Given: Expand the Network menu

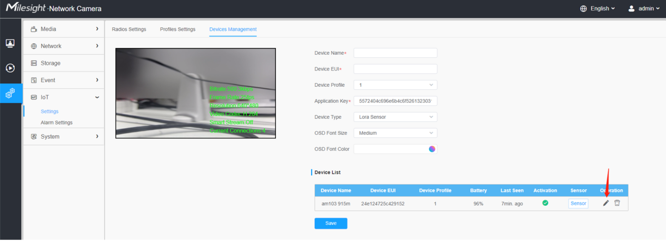Looking at the screenshot, I should tap(64, 46).
